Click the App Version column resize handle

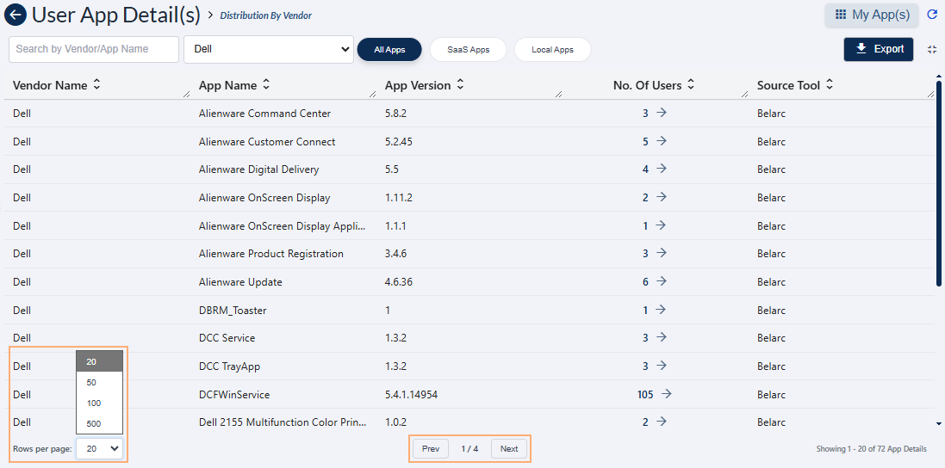click(x=559, y=94)
